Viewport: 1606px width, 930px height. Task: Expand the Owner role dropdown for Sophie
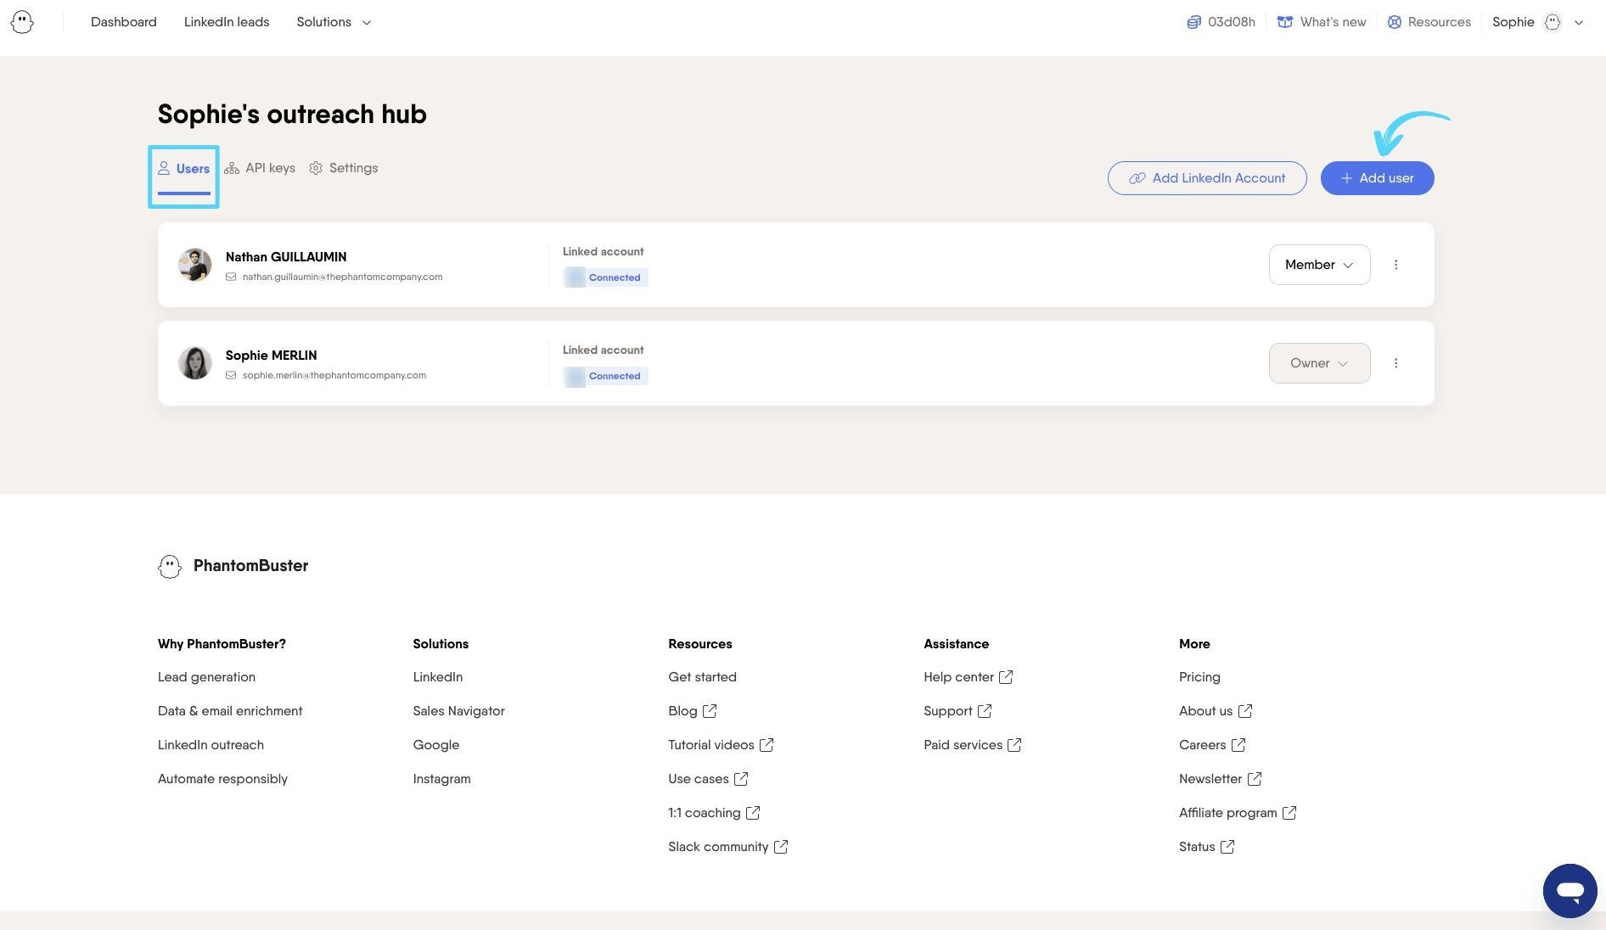tap(1319, 363)
